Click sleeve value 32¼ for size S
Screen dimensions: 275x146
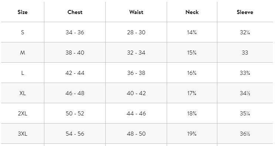click(x=245, y=32)
